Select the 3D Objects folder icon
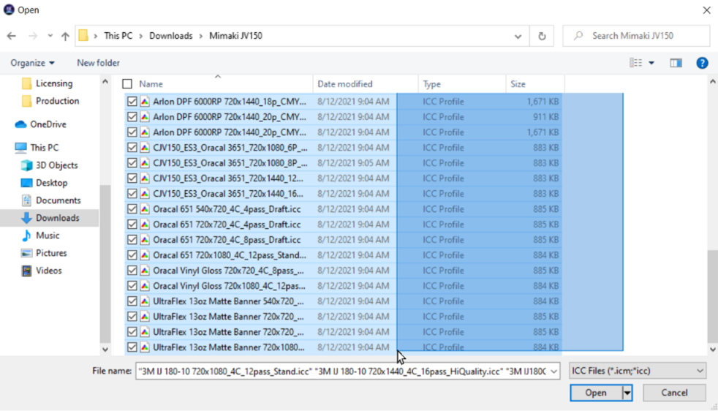The image size is (718, 411). point(27,165)
